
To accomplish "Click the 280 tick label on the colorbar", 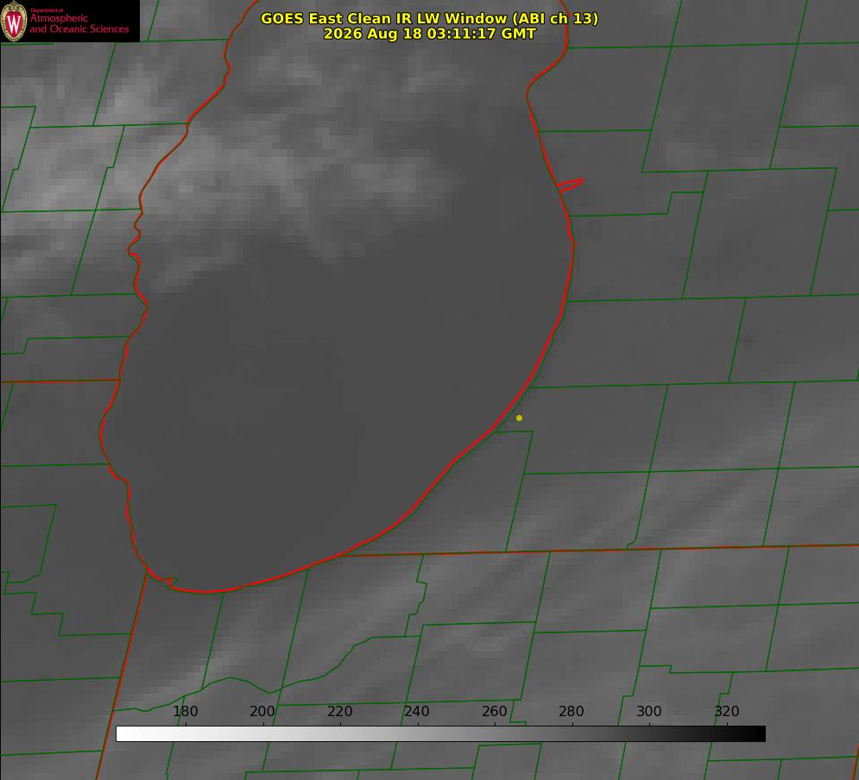I will pos(572,711).
